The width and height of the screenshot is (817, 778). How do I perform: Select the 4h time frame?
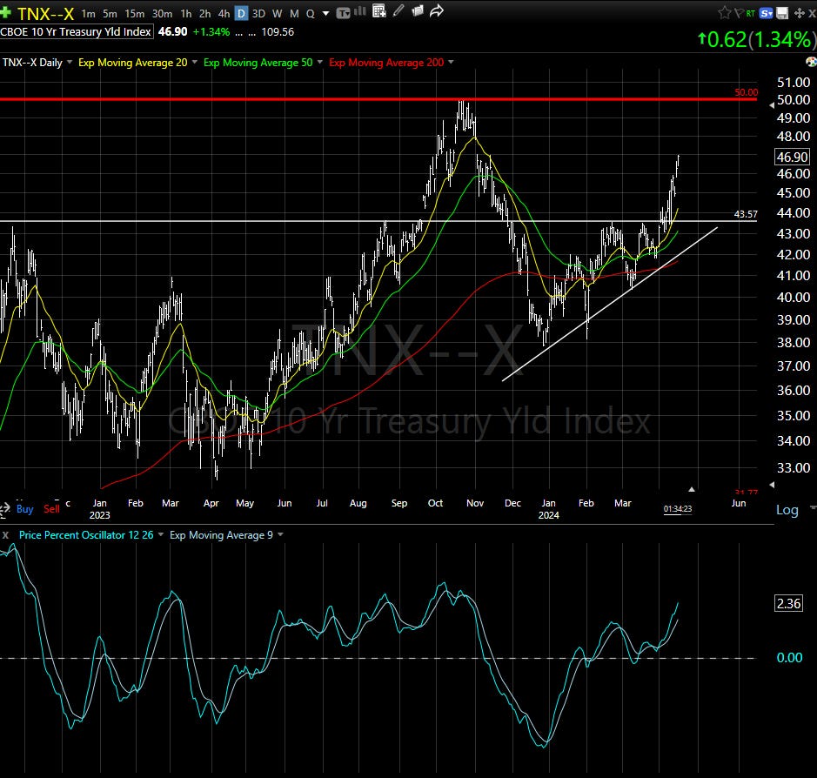pos(224,14)
